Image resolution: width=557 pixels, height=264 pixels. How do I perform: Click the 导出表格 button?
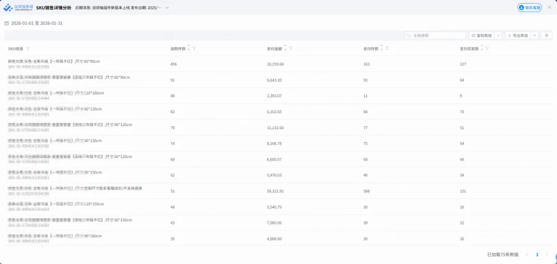(518, 36)
